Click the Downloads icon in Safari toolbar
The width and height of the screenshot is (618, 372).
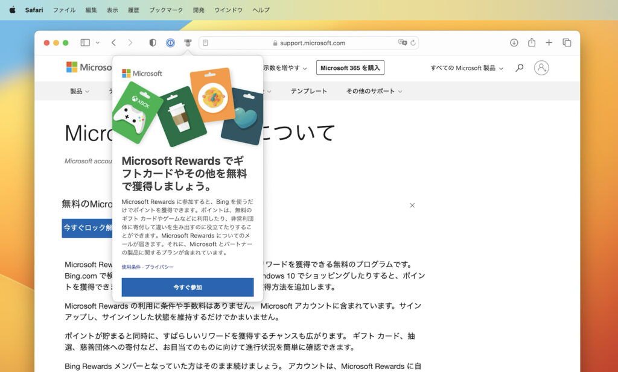[514, 43]
